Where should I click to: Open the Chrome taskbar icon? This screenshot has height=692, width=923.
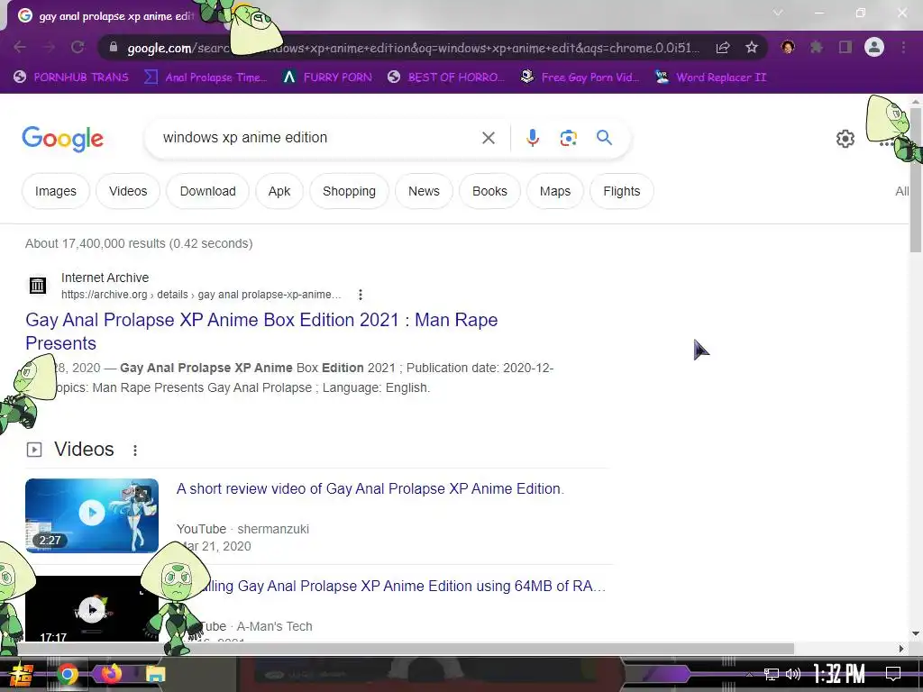pos(67,674)
